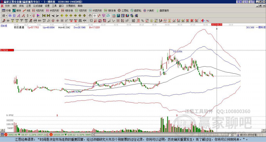Click the gold coin circle icon
The width and height of the screenshot is (266, 142).
click(x=152, y=21)
